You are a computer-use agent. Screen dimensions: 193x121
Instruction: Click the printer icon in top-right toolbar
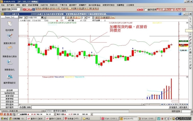[x=181, y=9]
